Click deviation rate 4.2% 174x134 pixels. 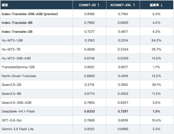pyautogui.click(x=156, y=32)
